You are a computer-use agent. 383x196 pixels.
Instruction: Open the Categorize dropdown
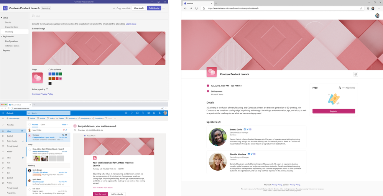[x=84, y=118]
